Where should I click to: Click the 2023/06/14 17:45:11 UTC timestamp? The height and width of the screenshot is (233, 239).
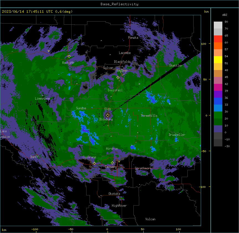tap(27, 12)
